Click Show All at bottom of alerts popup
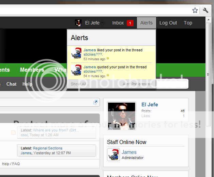The height and width of the screenshot is (177, 214). click(x=78, y=84)
